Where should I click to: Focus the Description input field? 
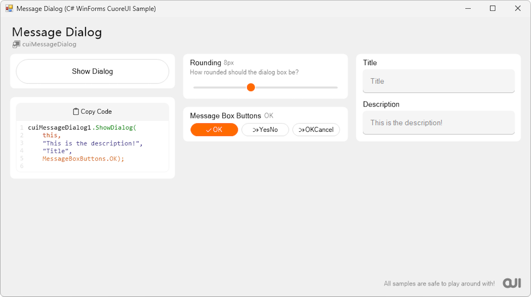439,123
